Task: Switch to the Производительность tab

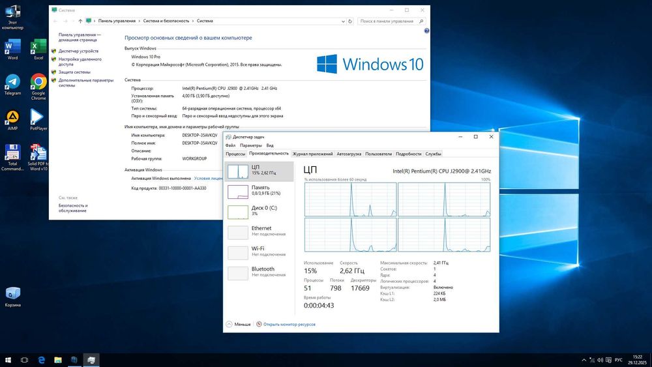Action: (269, 153)
